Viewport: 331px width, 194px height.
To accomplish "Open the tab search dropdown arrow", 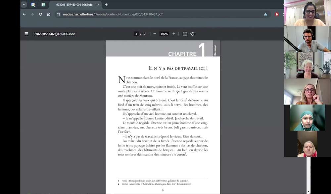I will (24, 4).
